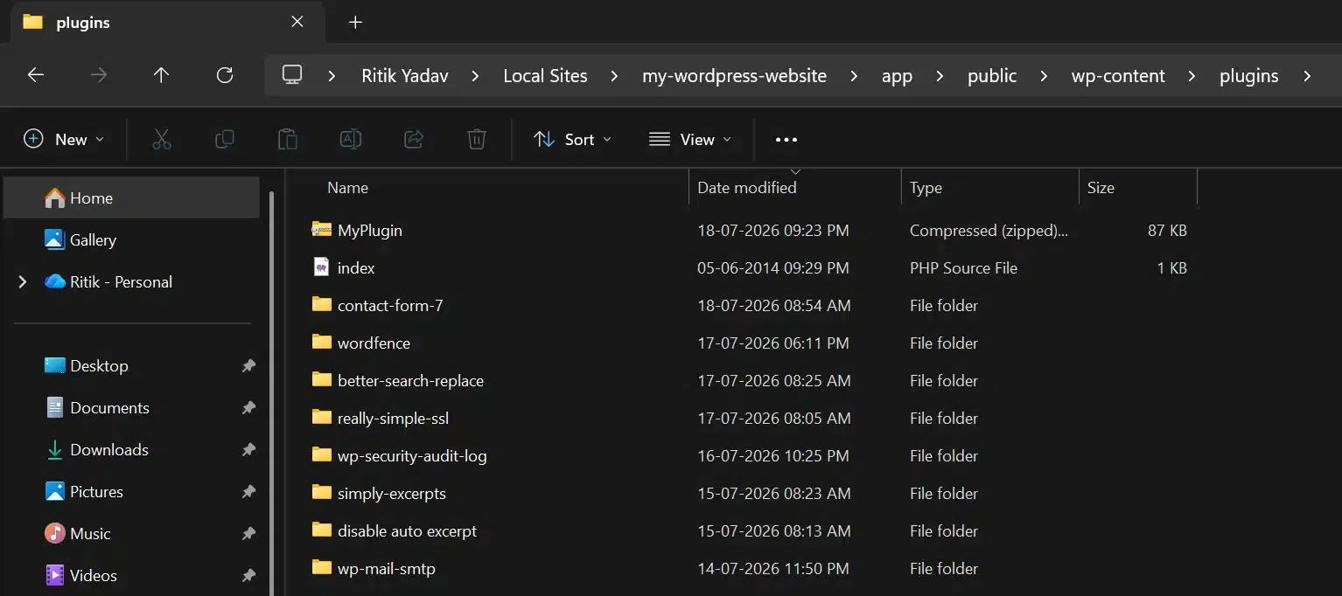Select the contact-form-7 folder icon
Image resolution: width=1342 pixels, height=596 pixels.
click(322, 304)
